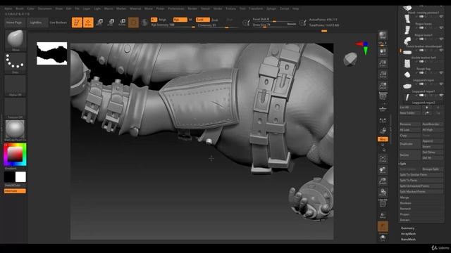
Task: Pick a hue in the color picker
Action: point(15,155)
